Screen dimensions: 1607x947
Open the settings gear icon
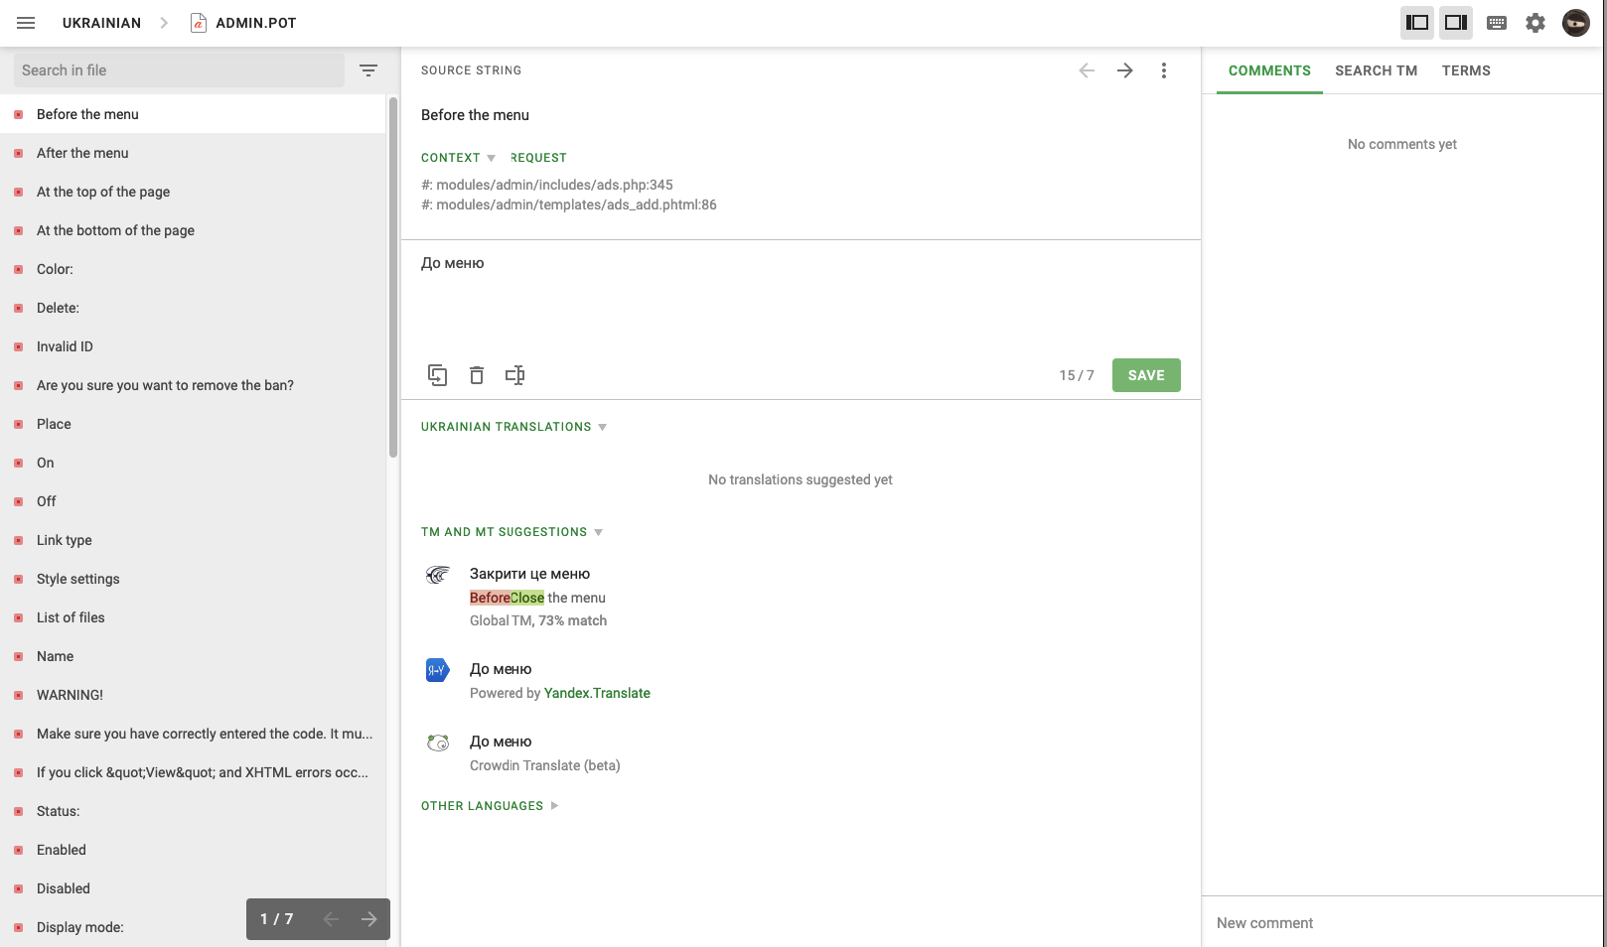tap(1535, 23)
